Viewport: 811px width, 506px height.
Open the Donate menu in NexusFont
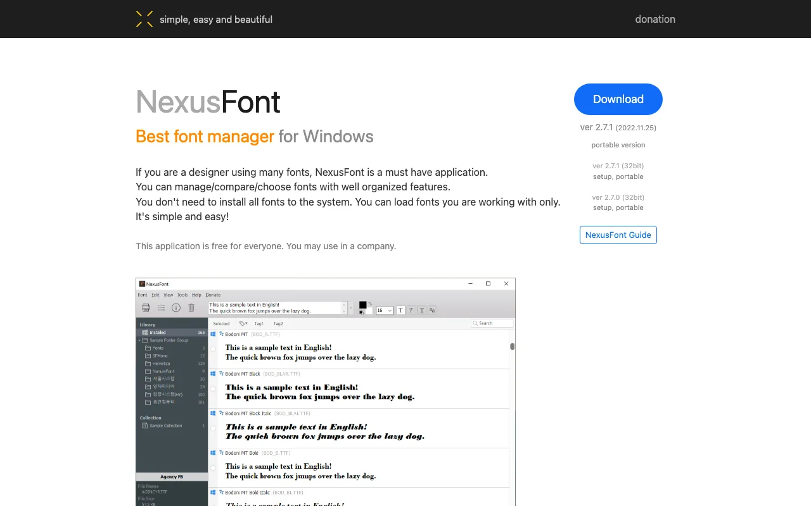pyautogui.click(x=213, y=295)
